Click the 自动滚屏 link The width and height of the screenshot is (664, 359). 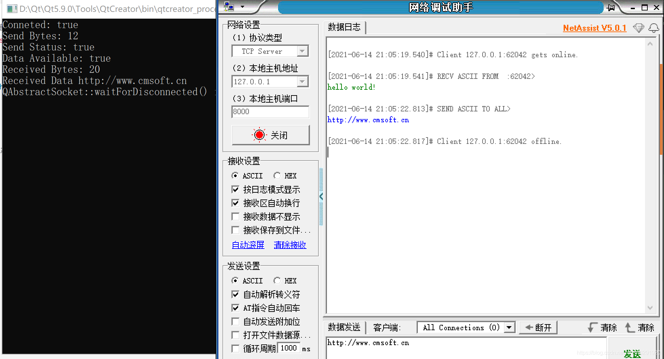pyautogui.click(x=248, y=245)
